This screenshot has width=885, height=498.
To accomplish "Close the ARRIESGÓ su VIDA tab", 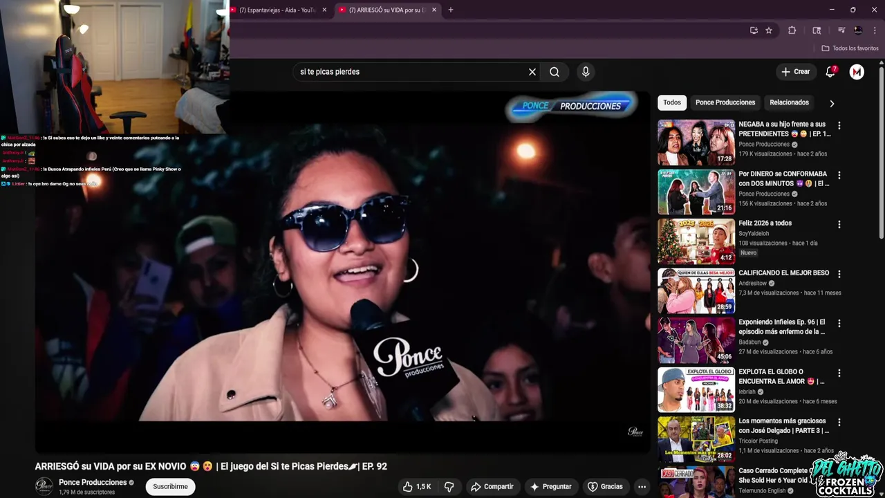I will 434,10.
